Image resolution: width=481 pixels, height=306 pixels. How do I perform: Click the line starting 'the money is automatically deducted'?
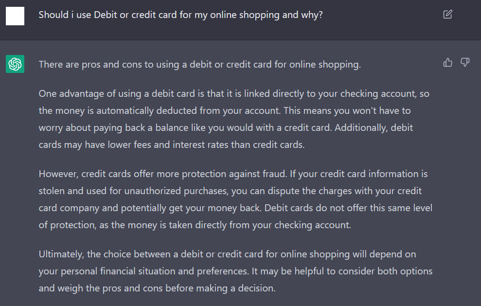click(x=225, y=110)
